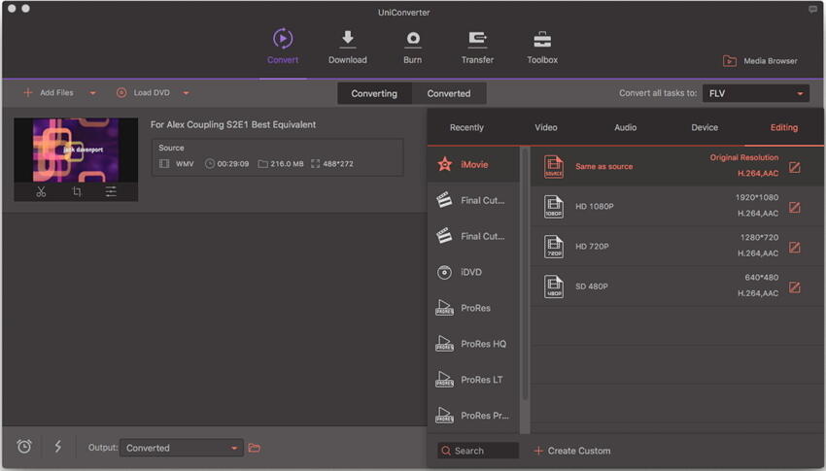The image size is (826, 471).
Task: Click the 216.0 MB source size value
Action: coord(287,164)
